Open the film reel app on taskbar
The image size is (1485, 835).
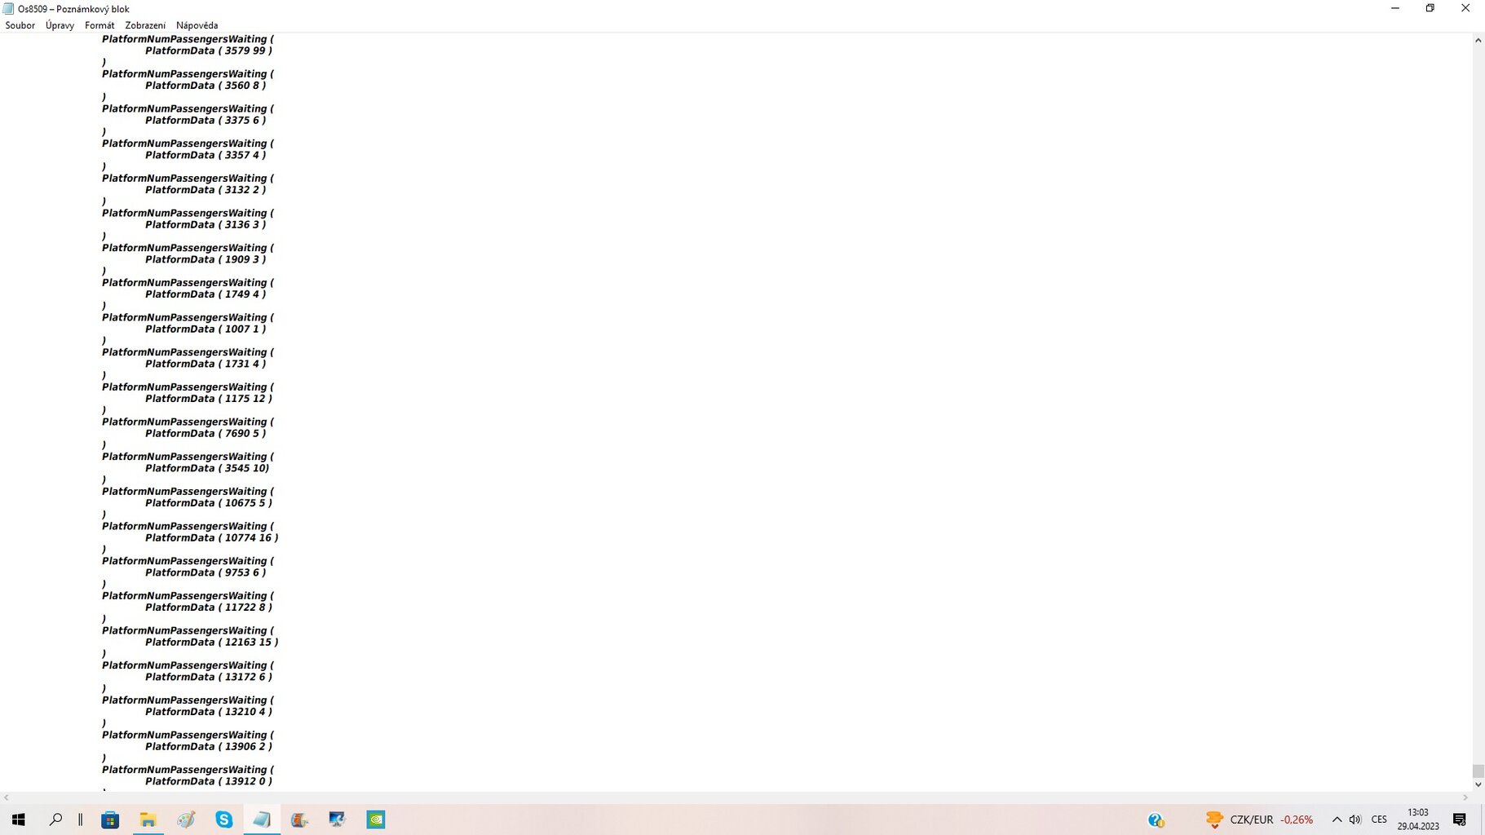pos(299,820)
